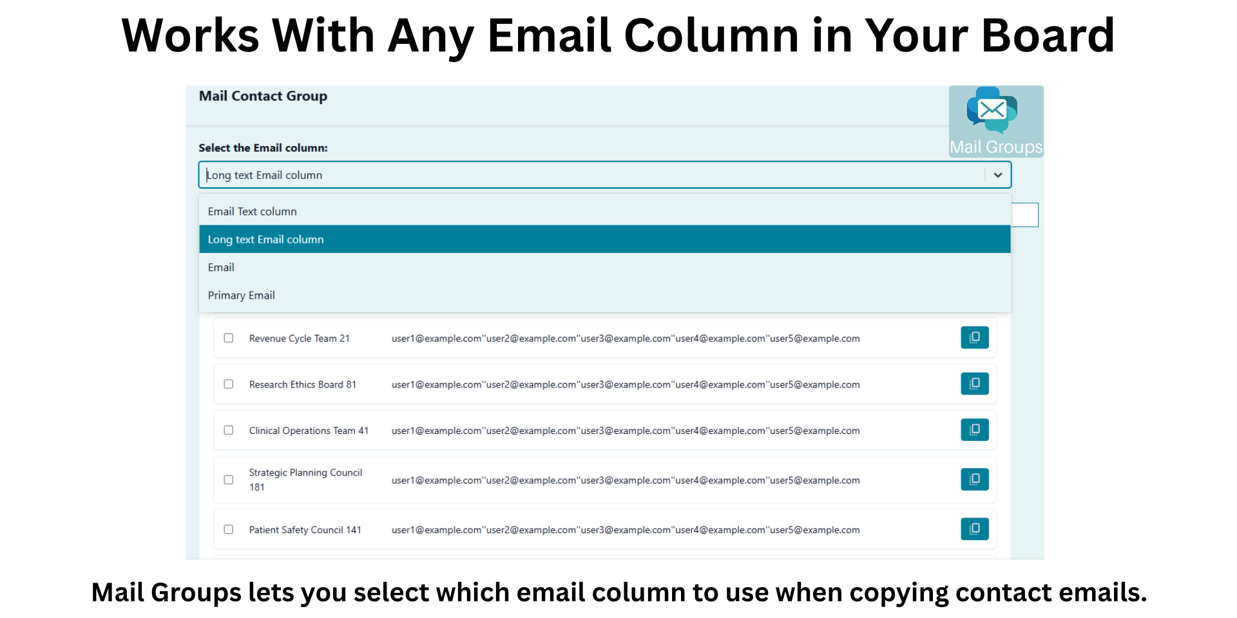Choose Primary Email from the dropdown list

[241, 295]
